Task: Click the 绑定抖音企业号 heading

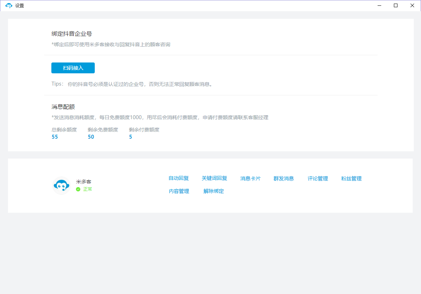Action: [x=72, y=34]
